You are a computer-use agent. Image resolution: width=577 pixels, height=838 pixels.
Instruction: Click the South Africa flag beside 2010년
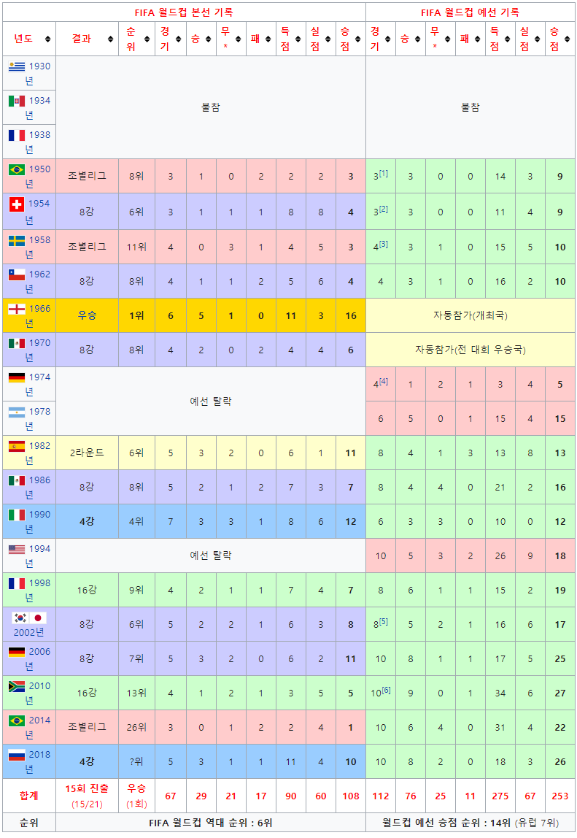pyautogui.click(x=17, y=686)
